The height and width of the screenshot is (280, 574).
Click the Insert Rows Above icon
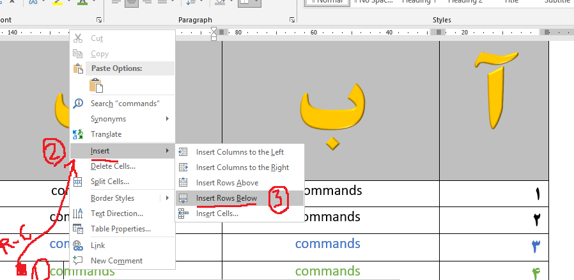[x=184, y=183]
